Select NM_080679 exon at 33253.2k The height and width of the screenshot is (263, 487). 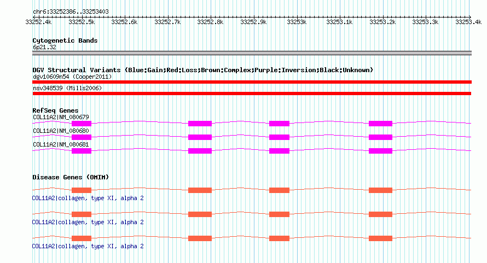pos(380,124)
